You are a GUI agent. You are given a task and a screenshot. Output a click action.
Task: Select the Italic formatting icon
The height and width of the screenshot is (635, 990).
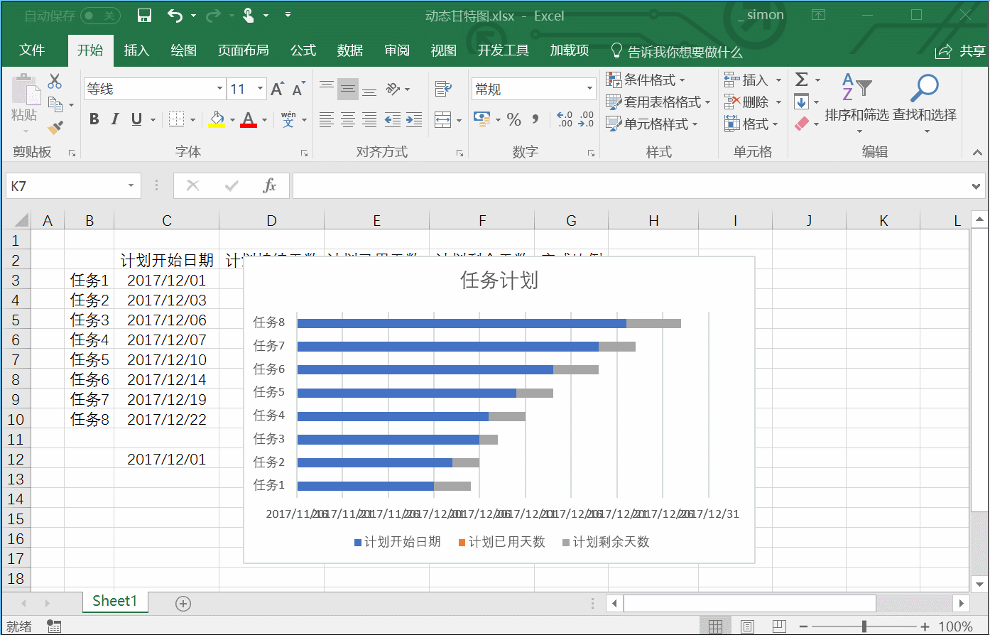click(x=114, y=119)
